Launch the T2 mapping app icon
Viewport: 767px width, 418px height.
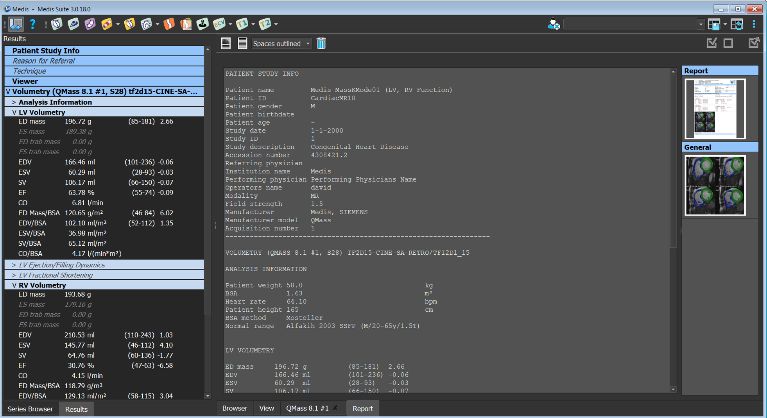265,24
